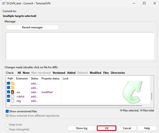Sort by Extension column header
The height and width of the screenshot is (133, 159).
(22, 79)
